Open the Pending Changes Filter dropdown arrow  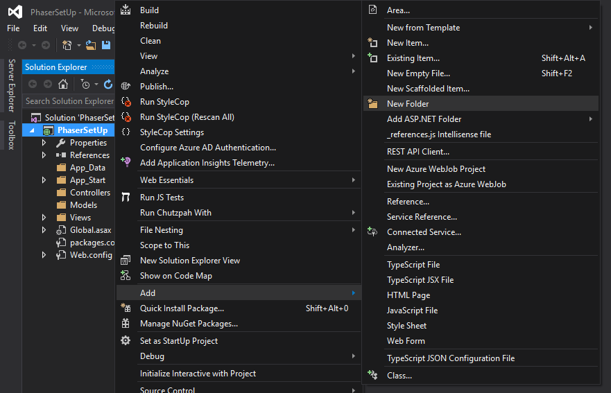pyautogui.click(x=96, y=84)
